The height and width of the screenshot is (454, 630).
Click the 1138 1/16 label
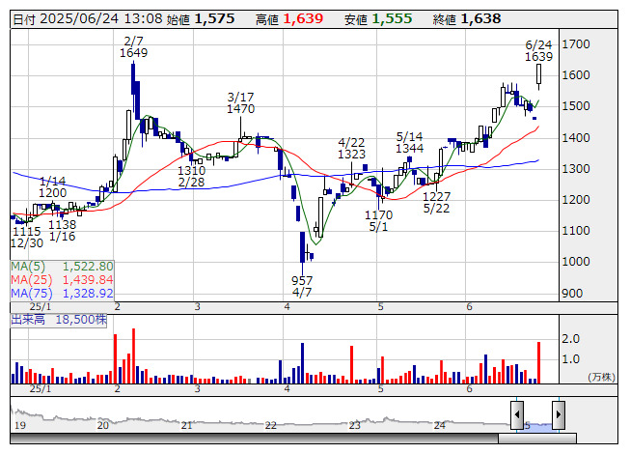63,231
